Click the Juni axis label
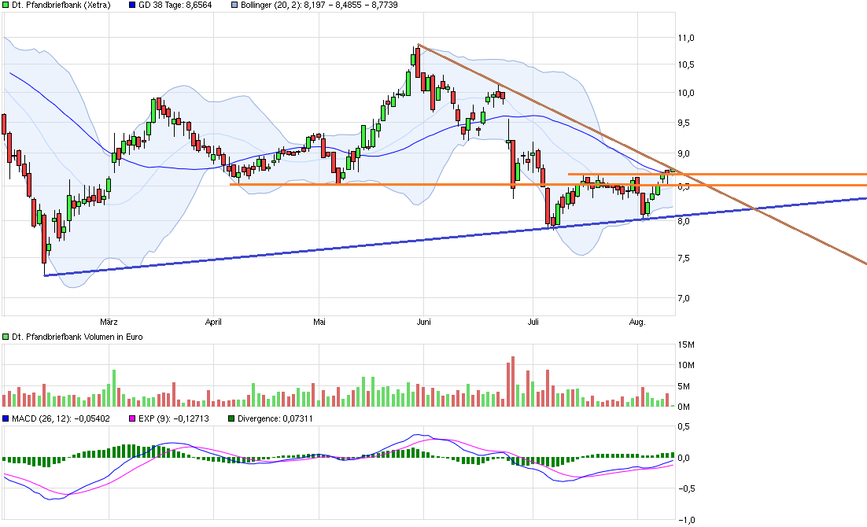The image size is (867, 527). pyautogui.click(x=422, y=322)
